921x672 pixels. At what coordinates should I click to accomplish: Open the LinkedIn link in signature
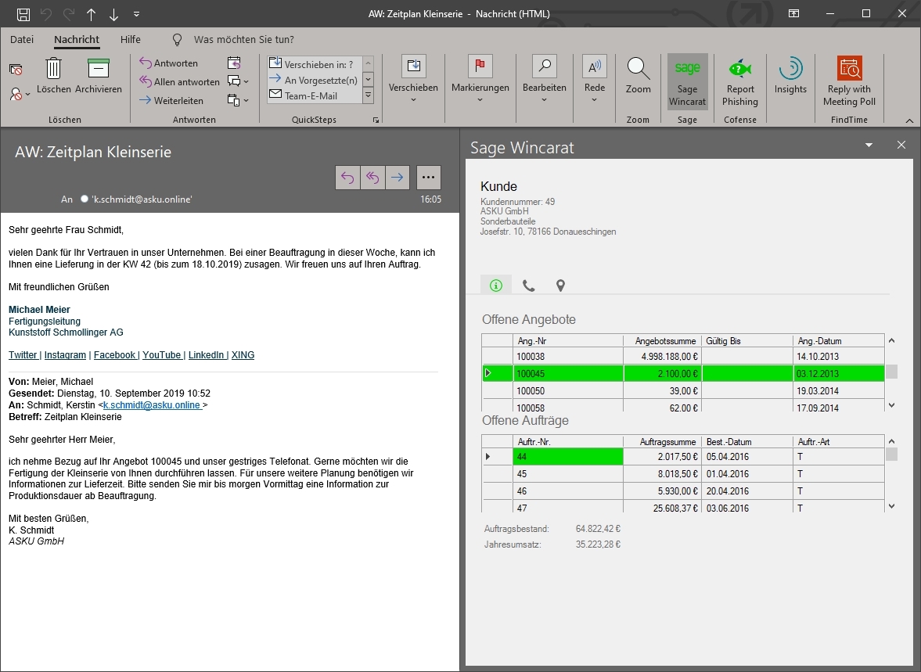[x=207, y=355]
